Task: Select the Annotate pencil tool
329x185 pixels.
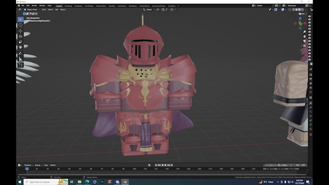Action: click(20, 54)
